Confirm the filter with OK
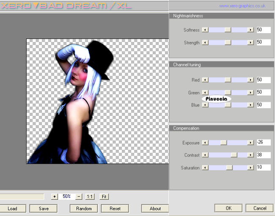The width and height of the screenshot is (275, 216). (228, 208)
